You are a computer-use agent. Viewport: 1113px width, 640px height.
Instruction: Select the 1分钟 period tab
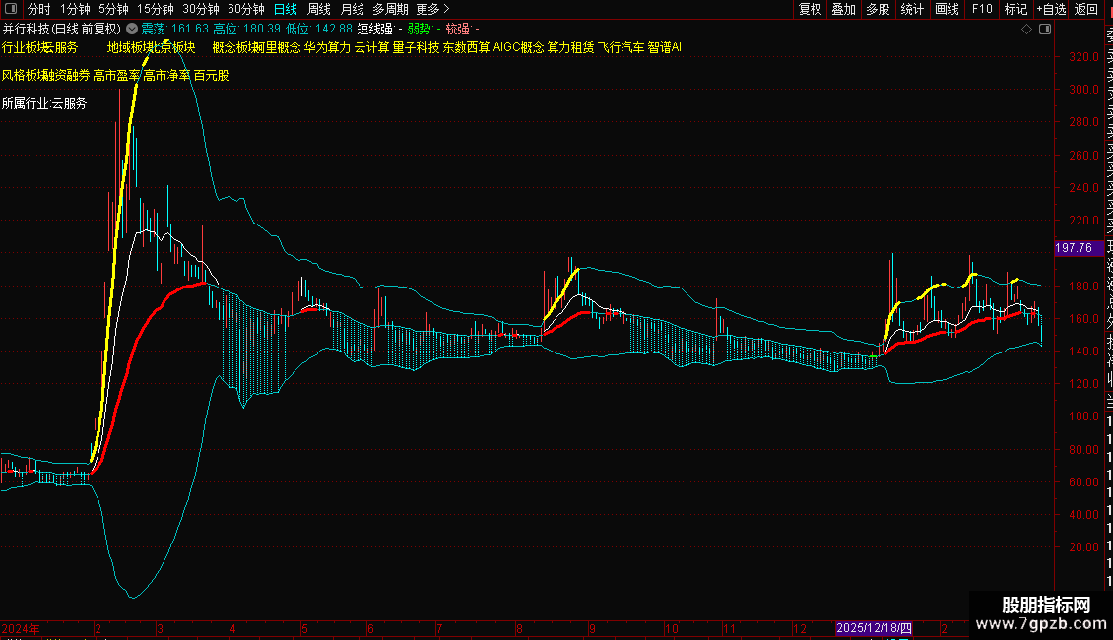coord(75,9)
